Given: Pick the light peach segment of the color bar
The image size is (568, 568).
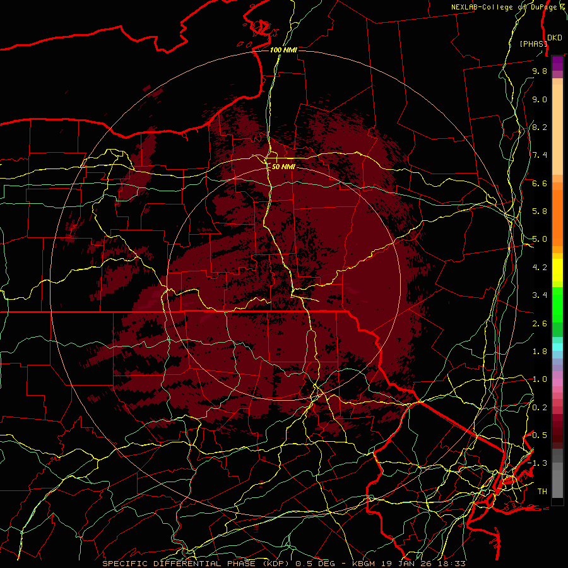Looking at the screenshot, I should tap(557, 129).
